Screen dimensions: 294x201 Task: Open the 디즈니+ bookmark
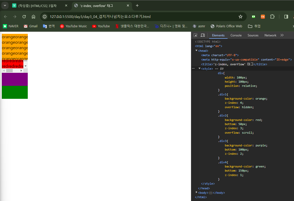pos(171,26)
